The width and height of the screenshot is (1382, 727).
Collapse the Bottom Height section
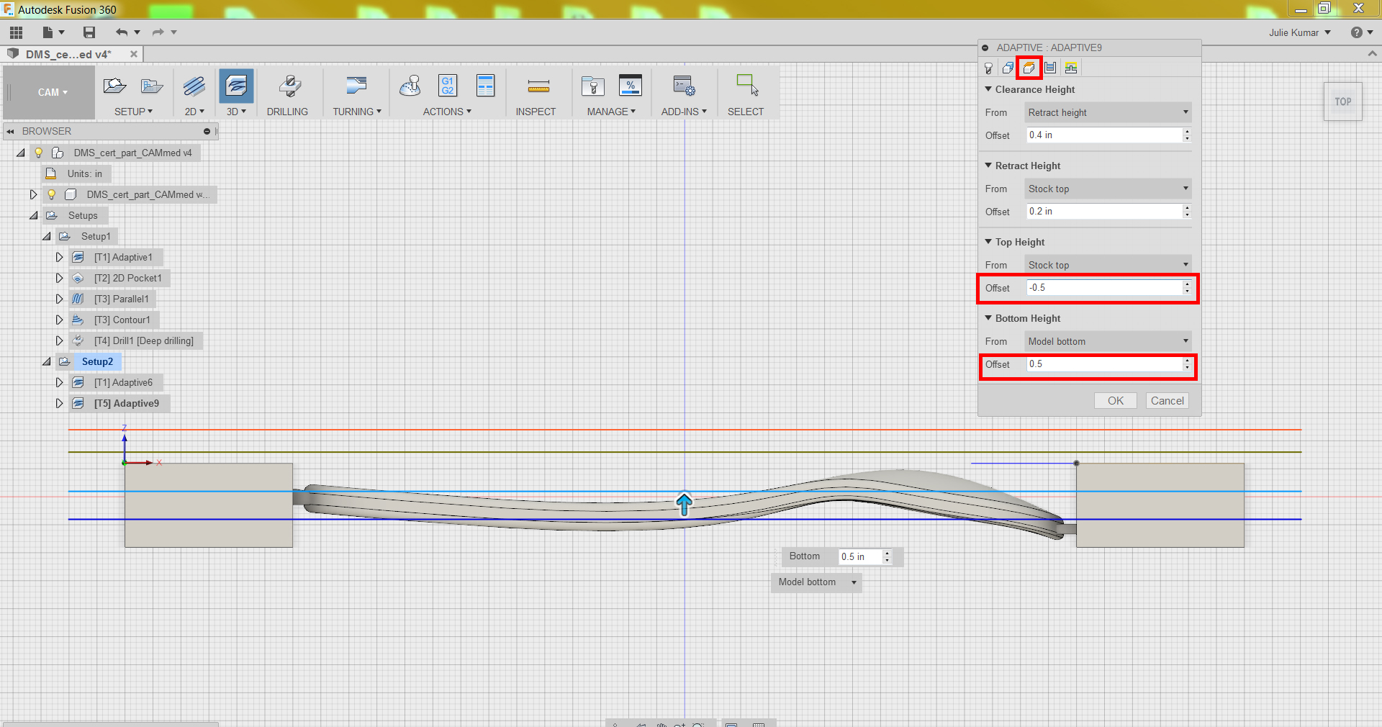(988, 318)
